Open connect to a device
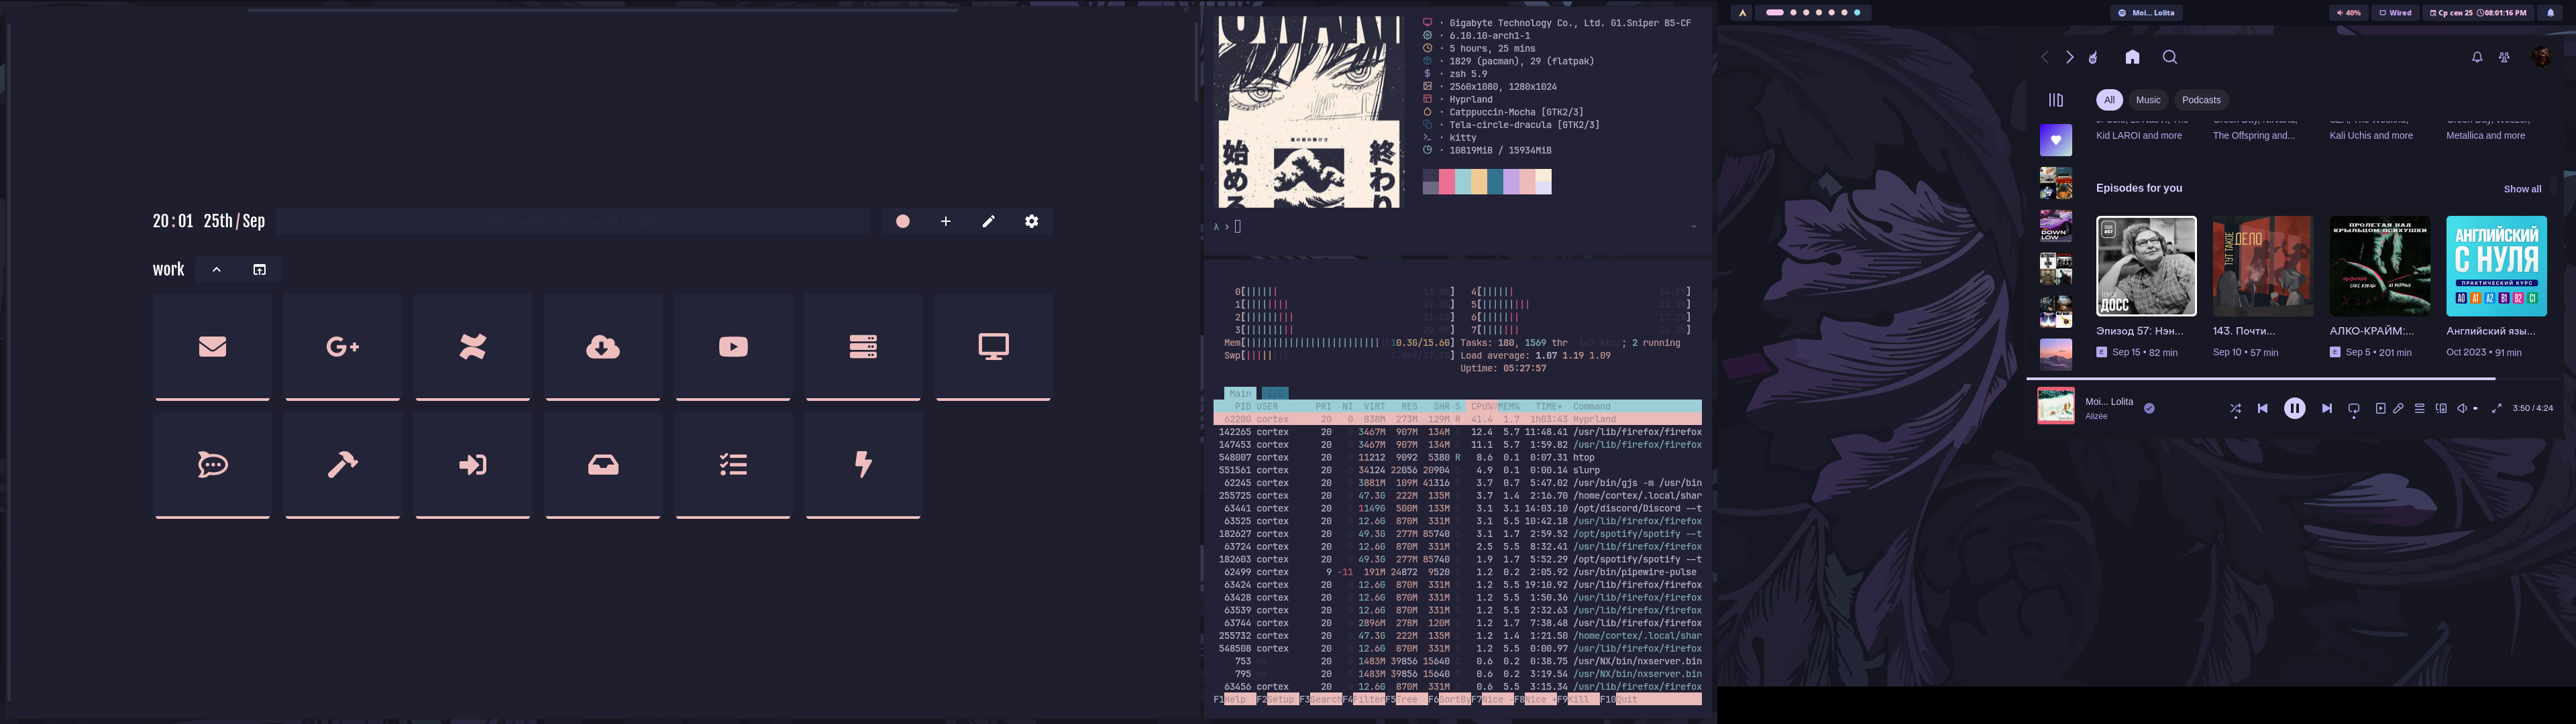 (x=2441, y=409)
